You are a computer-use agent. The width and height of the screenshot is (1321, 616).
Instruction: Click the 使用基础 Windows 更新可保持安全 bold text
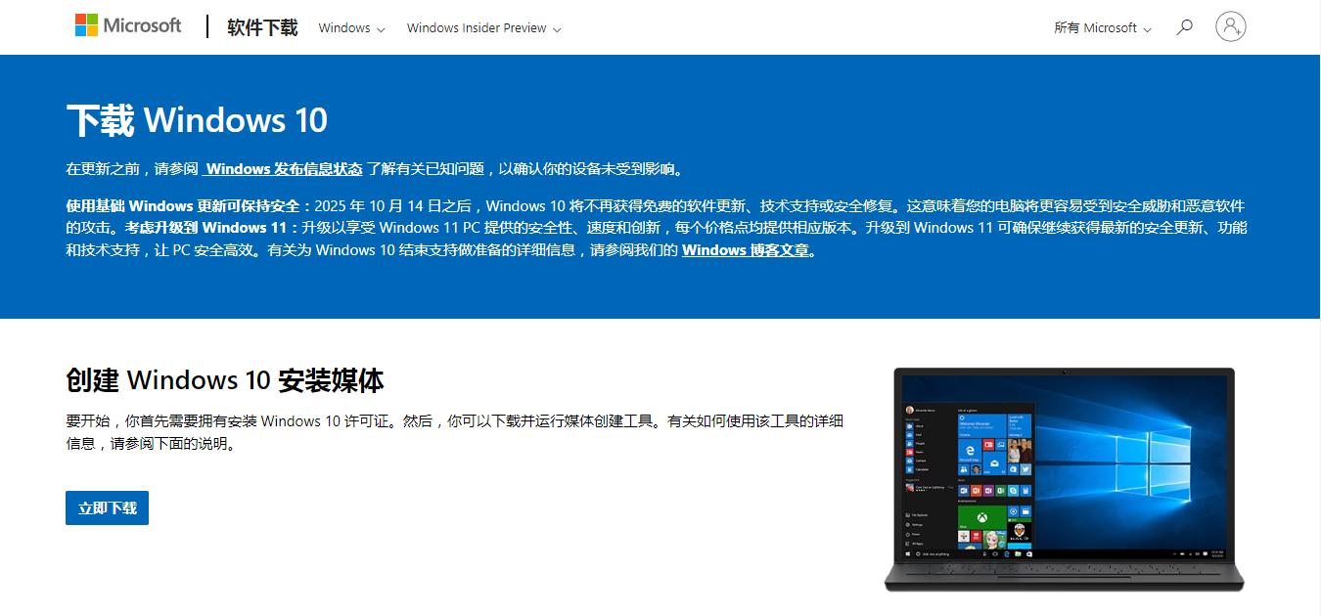[x=188, y=206]
